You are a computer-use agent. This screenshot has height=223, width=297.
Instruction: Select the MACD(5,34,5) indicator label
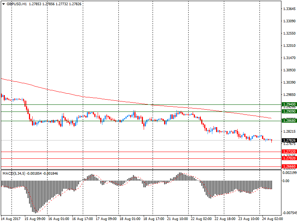(14, 174)
